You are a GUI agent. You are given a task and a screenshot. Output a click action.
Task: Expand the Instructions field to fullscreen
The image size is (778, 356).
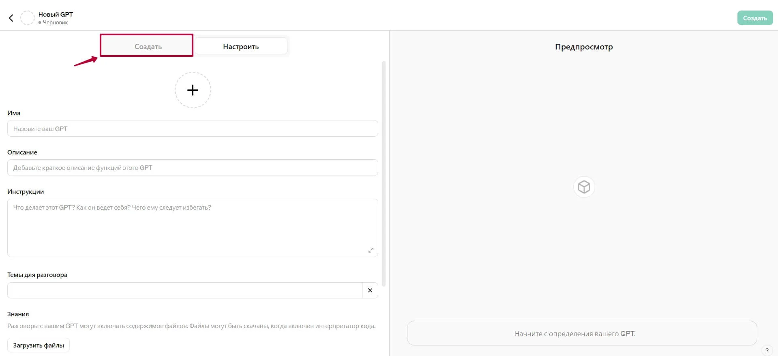pos(371,250)
